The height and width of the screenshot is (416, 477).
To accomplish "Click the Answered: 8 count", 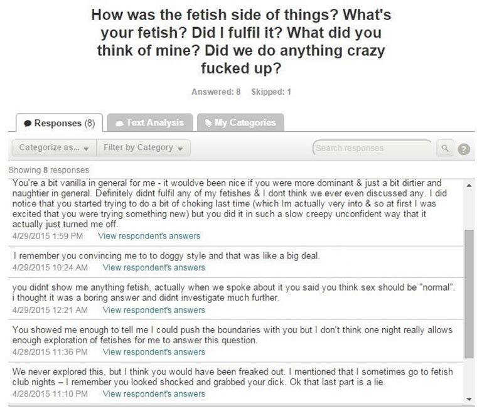I will [x=216, y=92].
